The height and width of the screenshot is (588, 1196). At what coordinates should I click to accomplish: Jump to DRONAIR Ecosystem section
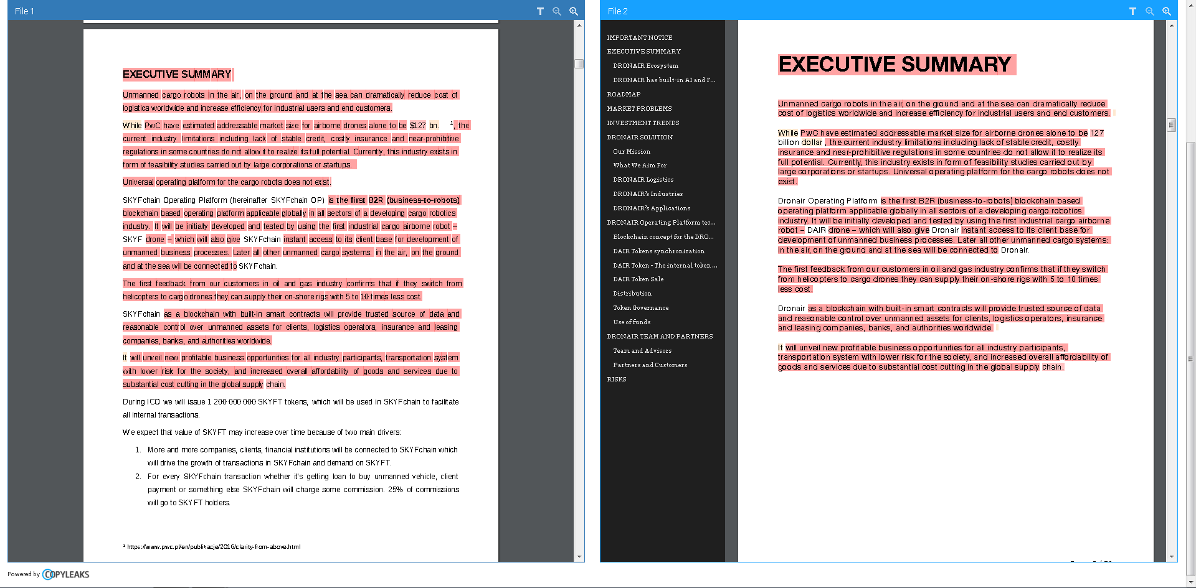pyautogui.click(x=645, y=66)
